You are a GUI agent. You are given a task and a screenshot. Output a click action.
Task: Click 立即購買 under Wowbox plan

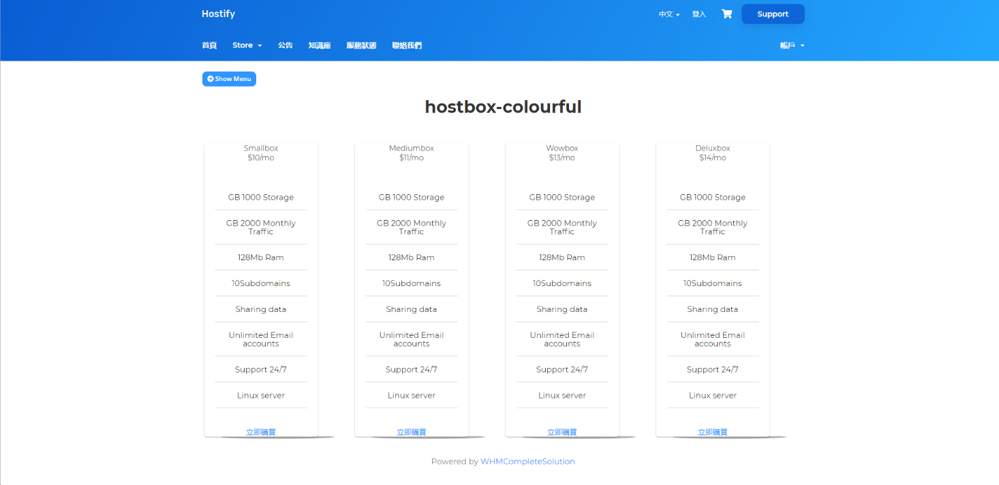[x=562, y=432]
